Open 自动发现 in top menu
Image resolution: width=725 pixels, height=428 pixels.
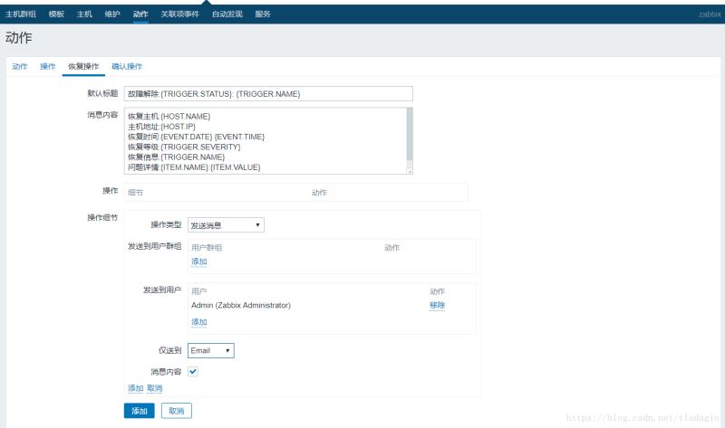[x=227, y=14]
